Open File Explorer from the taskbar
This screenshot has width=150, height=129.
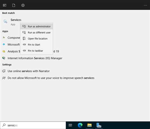90,125
